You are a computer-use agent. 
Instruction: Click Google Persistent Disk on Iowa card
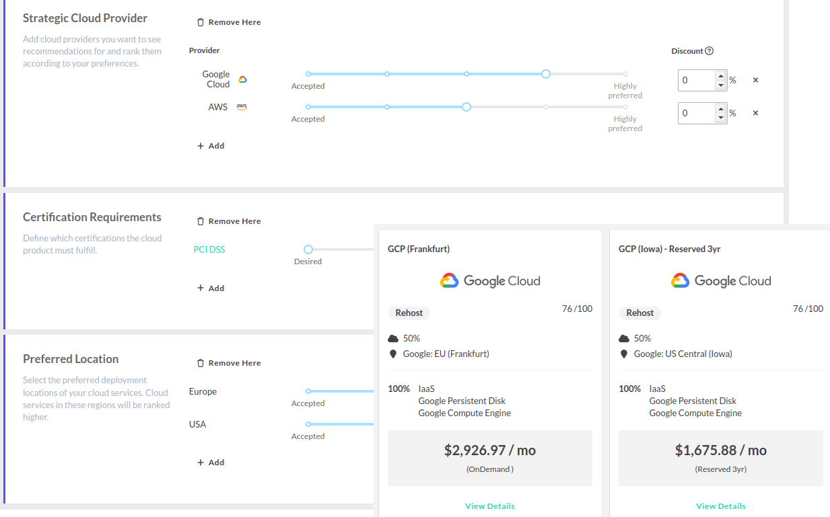pos(693,401)
